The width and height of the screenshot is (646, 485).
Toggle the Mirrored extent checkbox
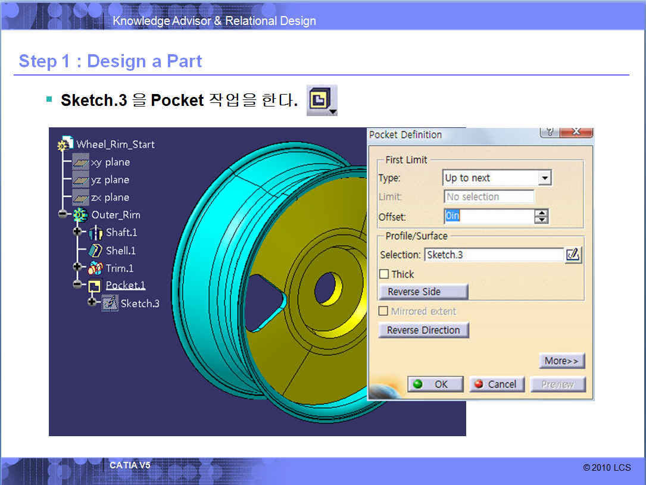tap(384, 311)
